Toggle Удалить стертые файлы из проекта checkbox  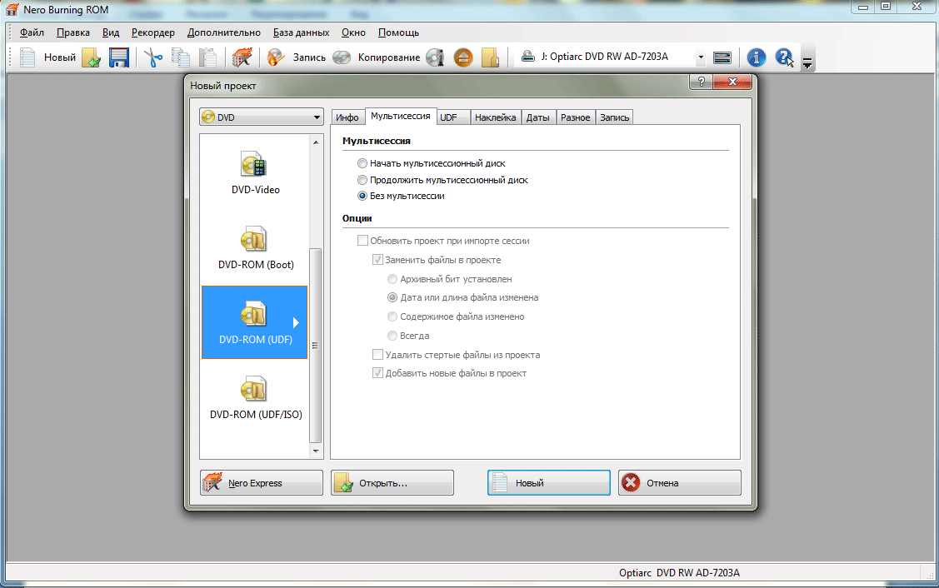click(x=378, y=355)
